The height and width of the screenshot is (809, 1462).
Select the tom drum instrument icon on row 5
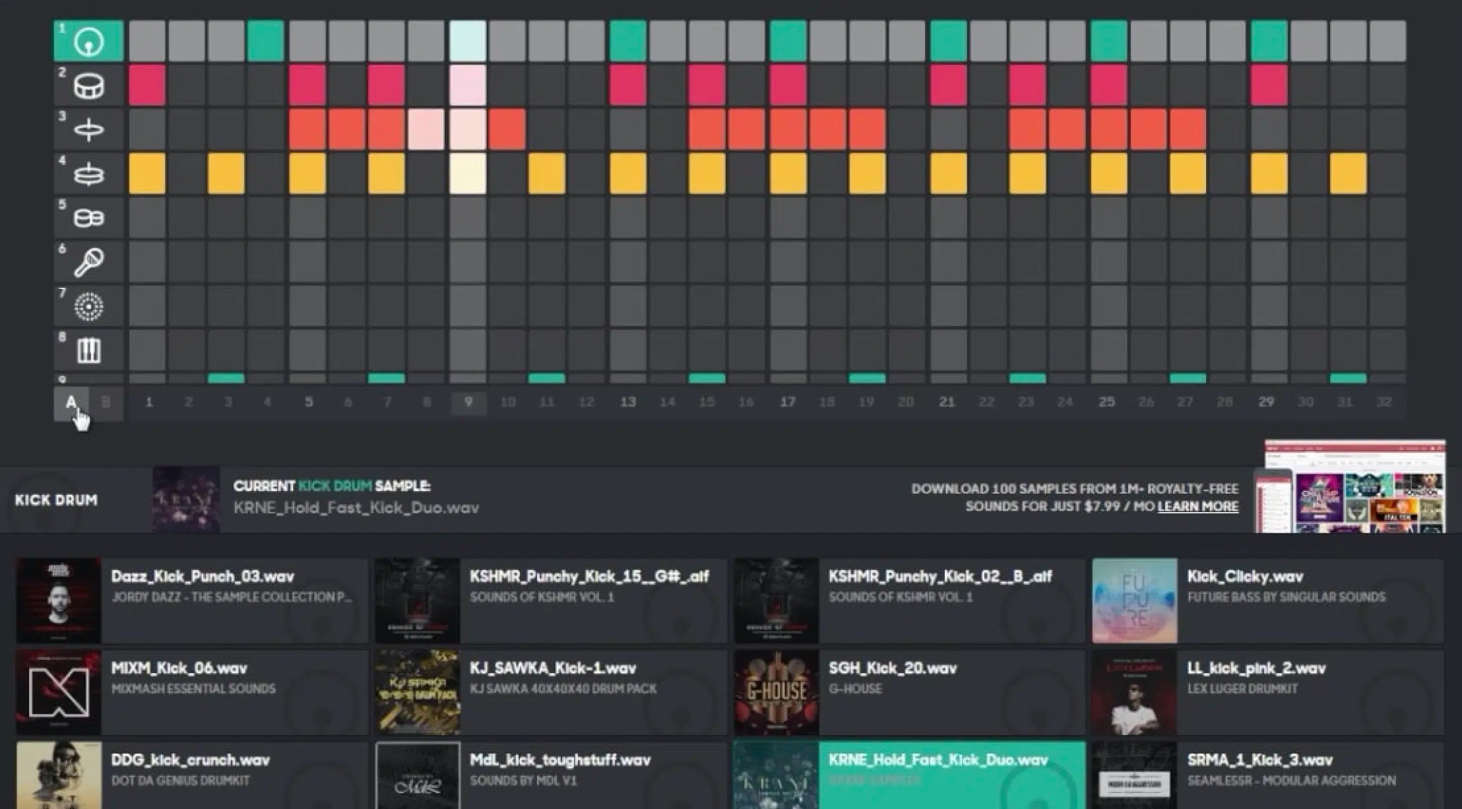[89, 216]
